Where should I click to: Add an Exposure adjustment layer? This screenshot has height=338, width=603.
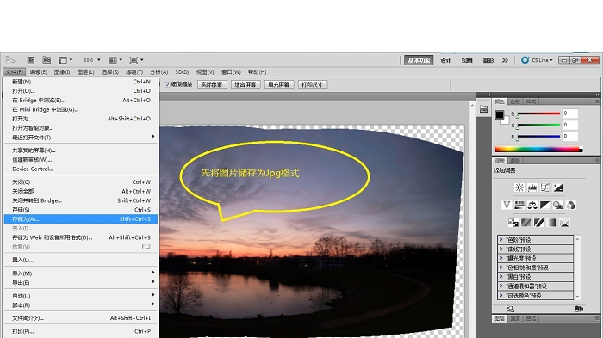558,187
